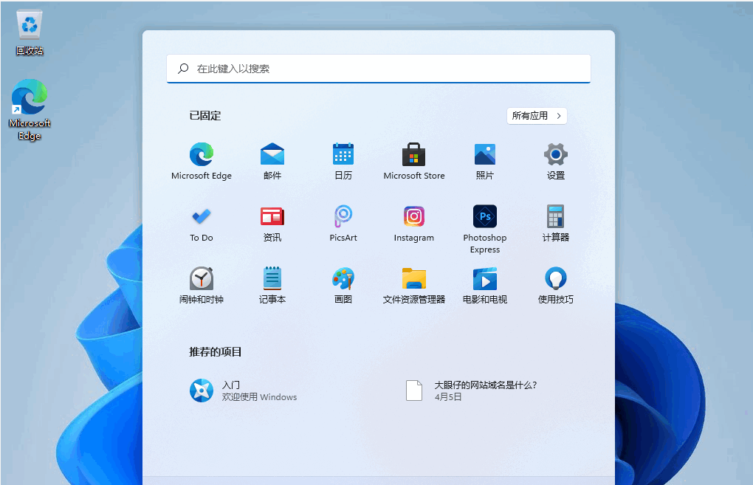The width and height of the screenshot is (753, 485).
Task: Open the 日历 calendar app
Action: 343,161
